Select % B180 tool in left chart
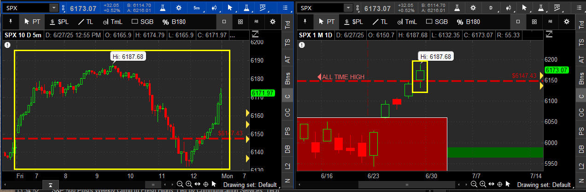Image resolution: width=586 pixels, height=192 pixels. tap(174, 22)
